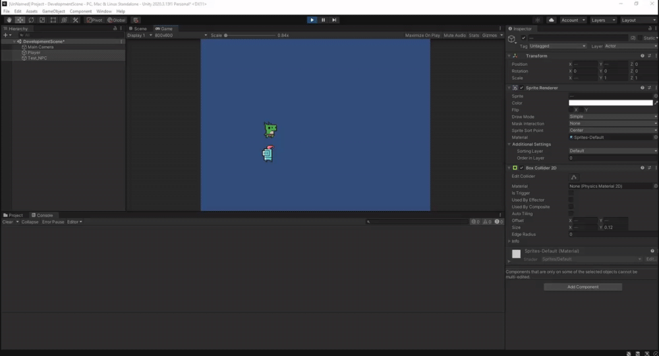The width and height of the screenshot is (659, 356).
Task: Open the Draw Mode dropdown
Action: pyautogui.click(x=613, y=117)
